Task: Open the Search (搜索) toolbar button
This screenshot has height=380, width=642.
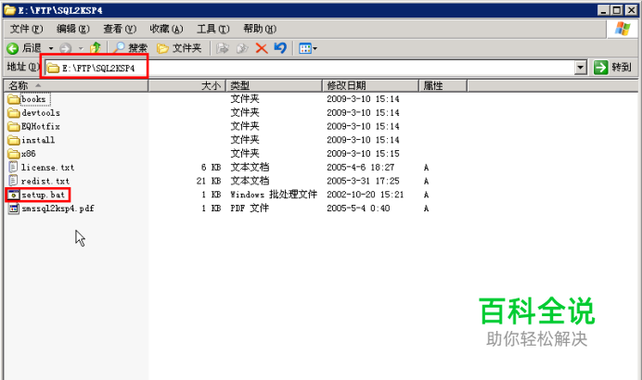Action: (130, 48)
